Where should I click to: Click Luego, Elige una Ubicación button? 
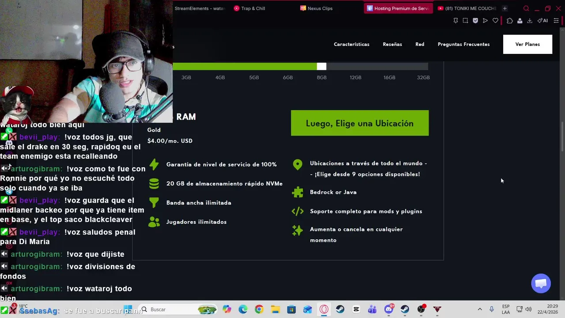point(360,123)
